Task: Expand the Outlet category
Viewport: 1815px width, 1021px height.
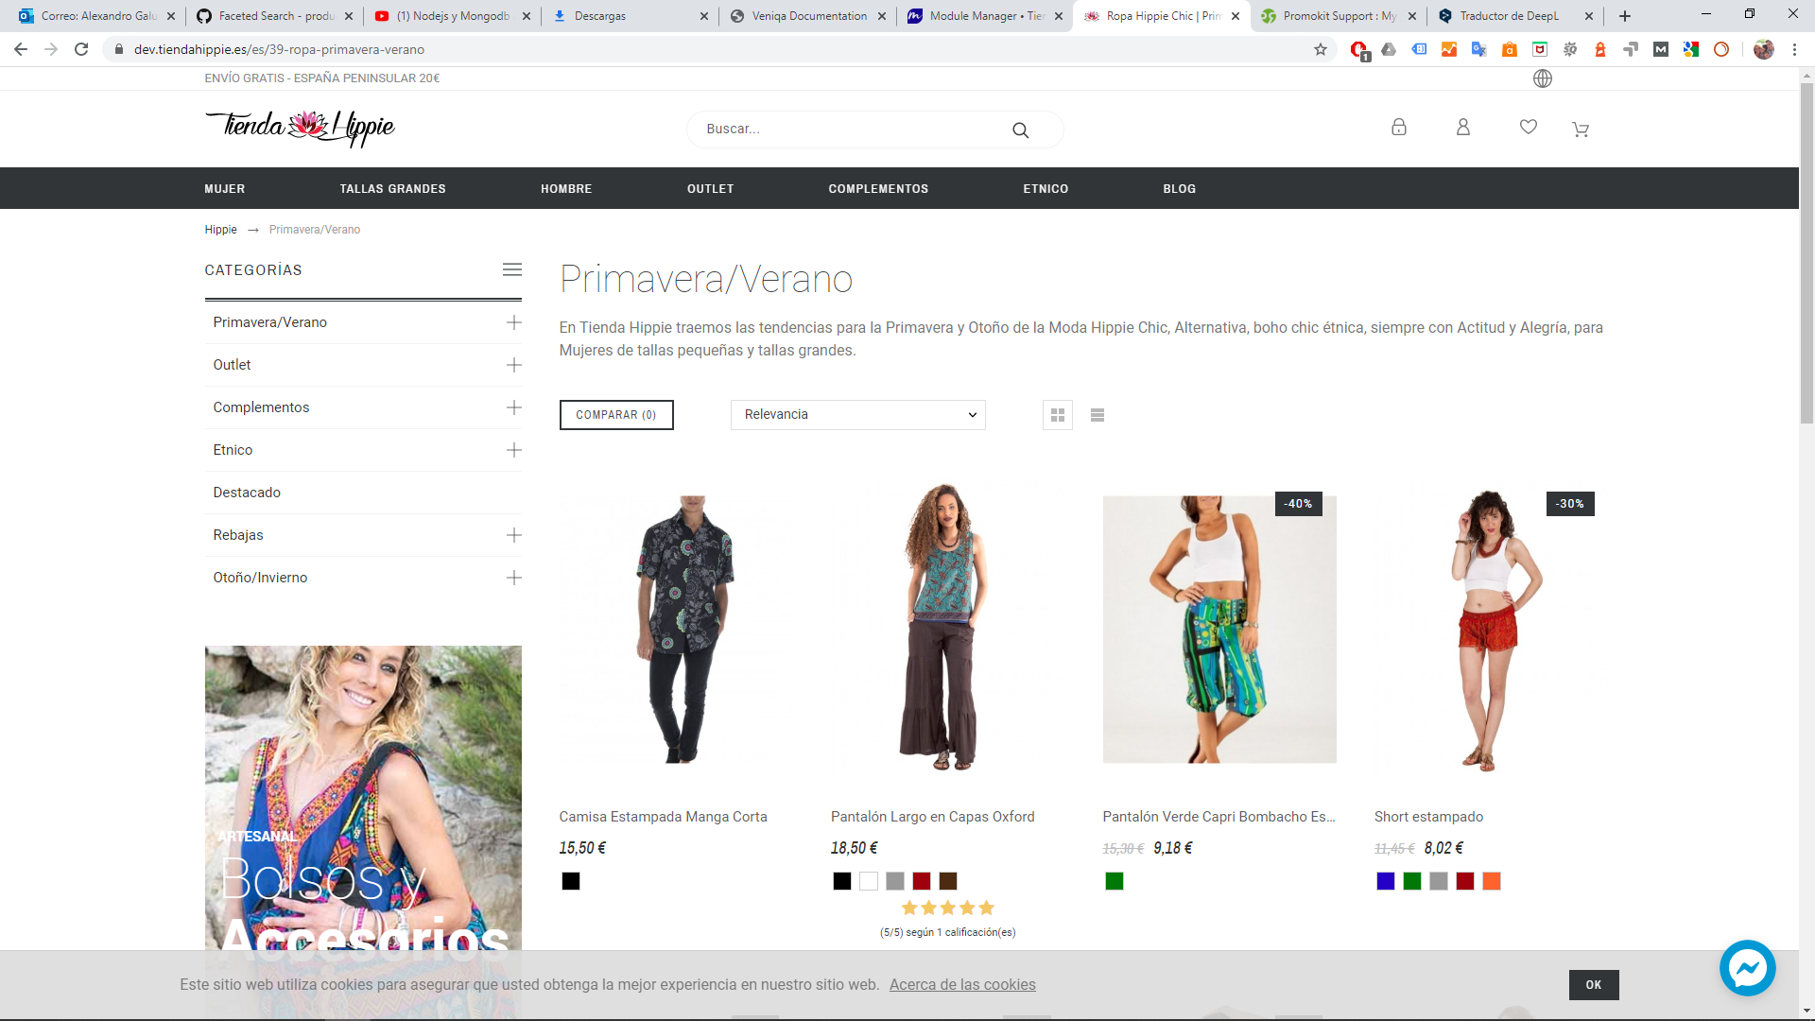Action: (514, 365)
